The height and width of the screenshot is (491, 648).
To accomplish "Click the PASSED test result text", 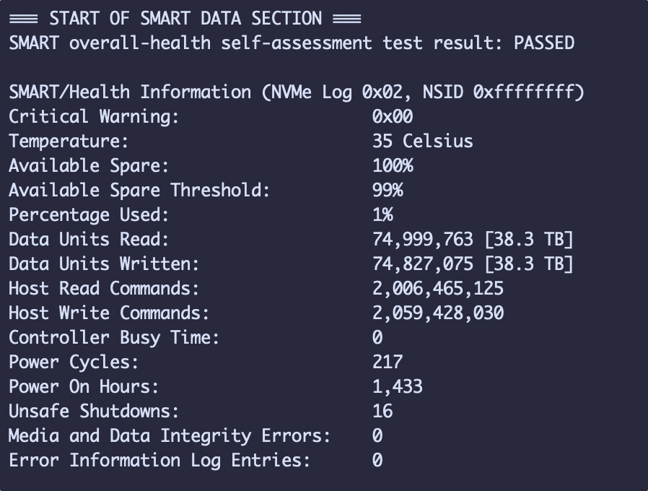I will coord(544,43).
